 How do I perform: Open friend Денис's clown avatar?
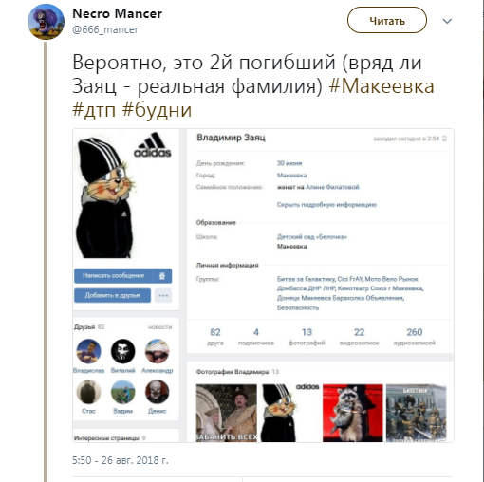point(158,392)
